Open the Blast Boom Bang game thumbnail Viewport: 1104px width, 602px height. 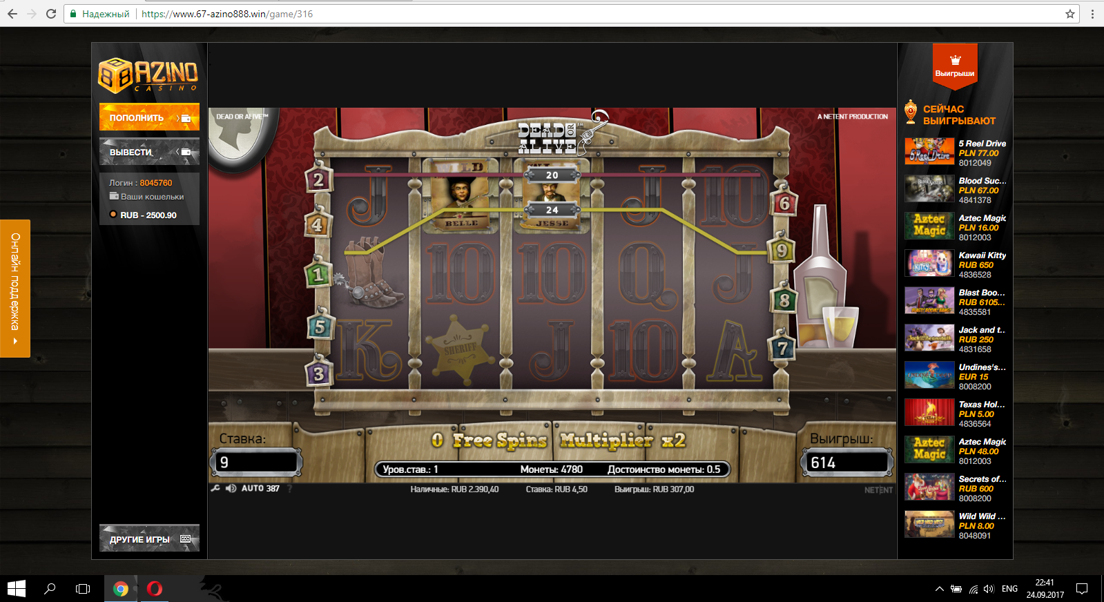[929, 300]
